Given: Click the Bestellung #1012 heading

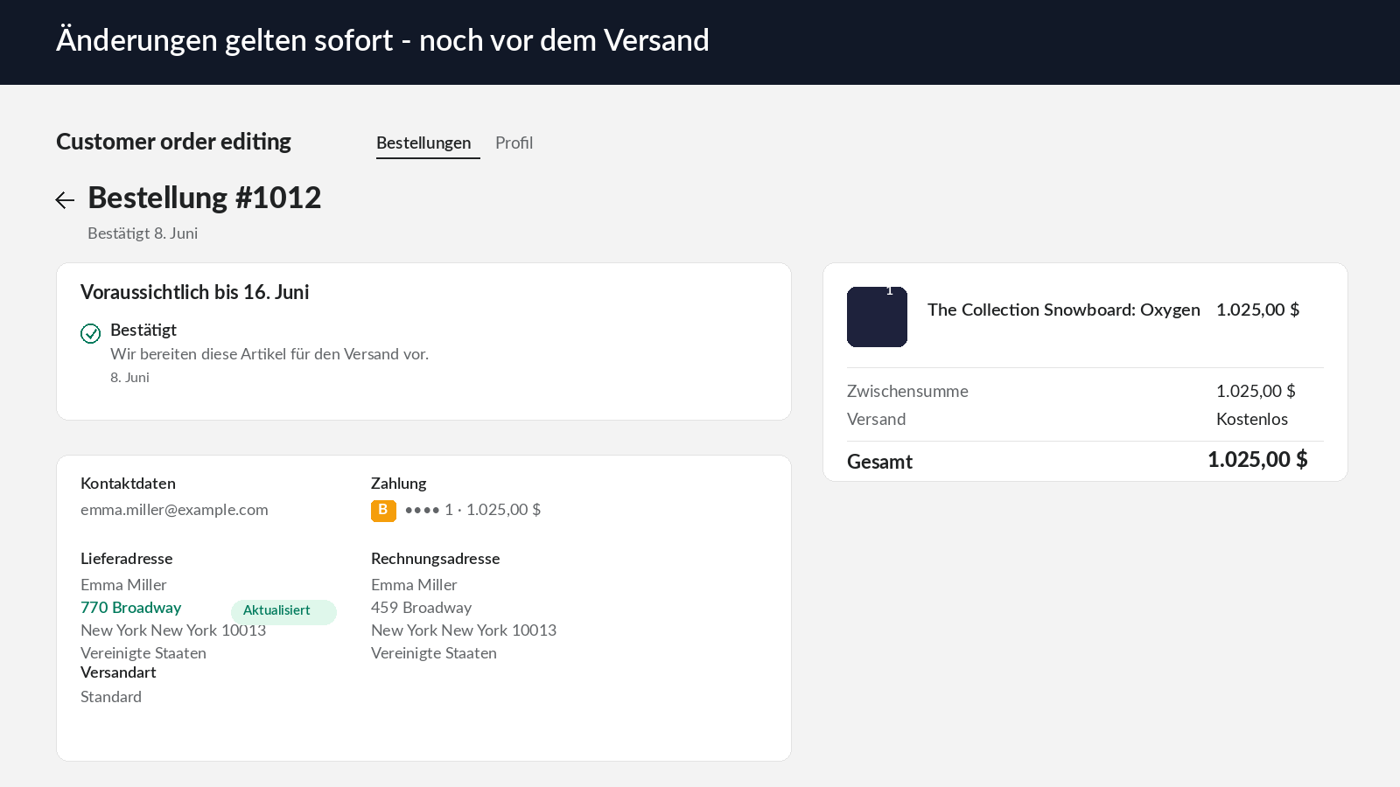Looking at the screenshot, I should coord(205,198).
